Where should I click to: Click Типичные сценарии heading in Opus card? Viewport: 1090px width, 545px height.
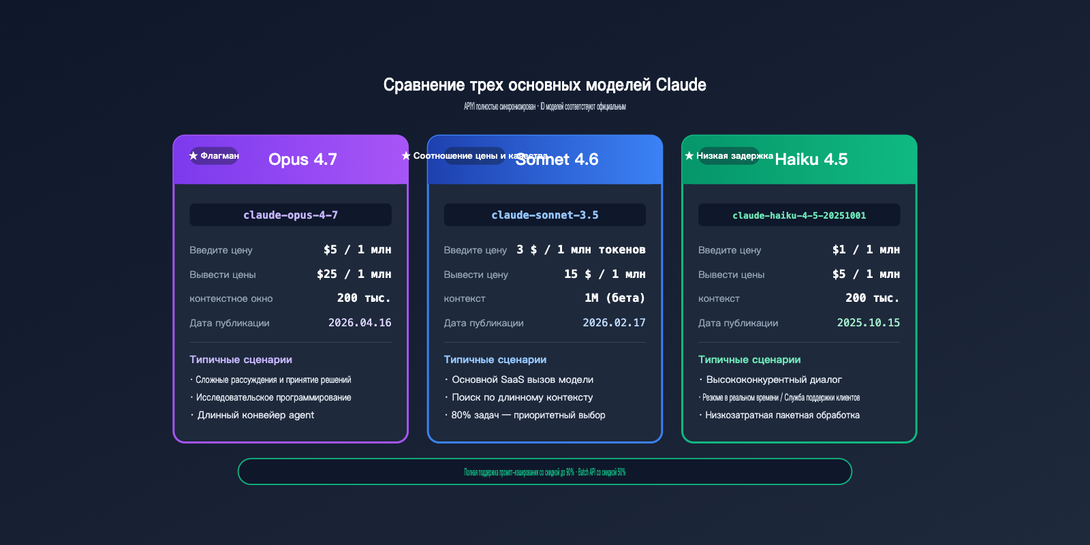coord(240,360)
